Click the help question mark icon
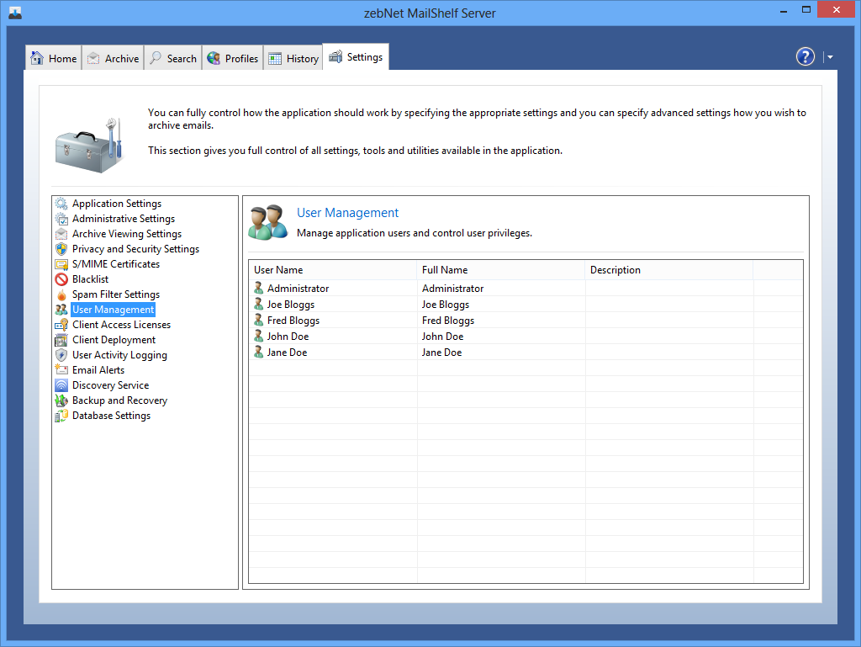The image size is (861, 647). tap(805, 56)
